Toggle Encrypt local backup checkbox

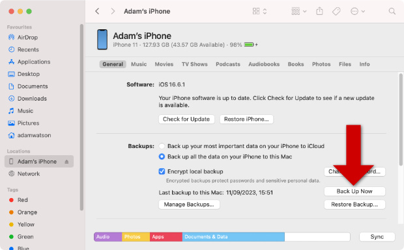(162, 171)
